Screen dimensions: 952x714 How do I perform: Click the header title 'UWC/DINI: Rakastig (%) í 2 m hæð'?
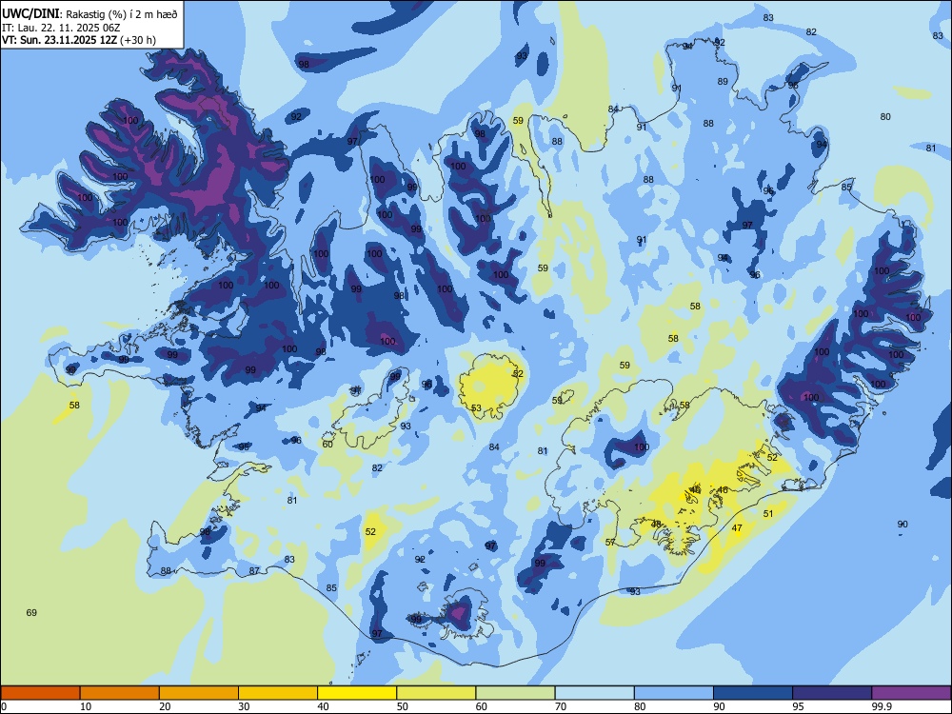(89, 14)
